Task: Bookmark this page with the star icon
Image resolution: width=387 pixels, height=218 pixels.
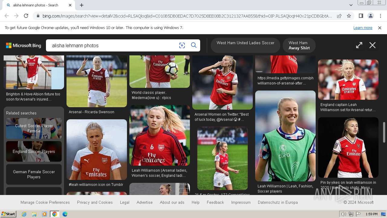Action: coord(349,16)
